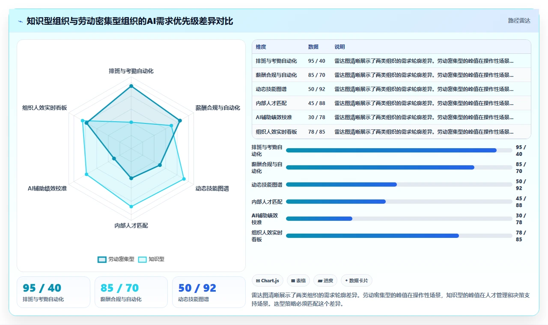
Task: Click the 路径雷达 label in header
Action: click(519, 20)
